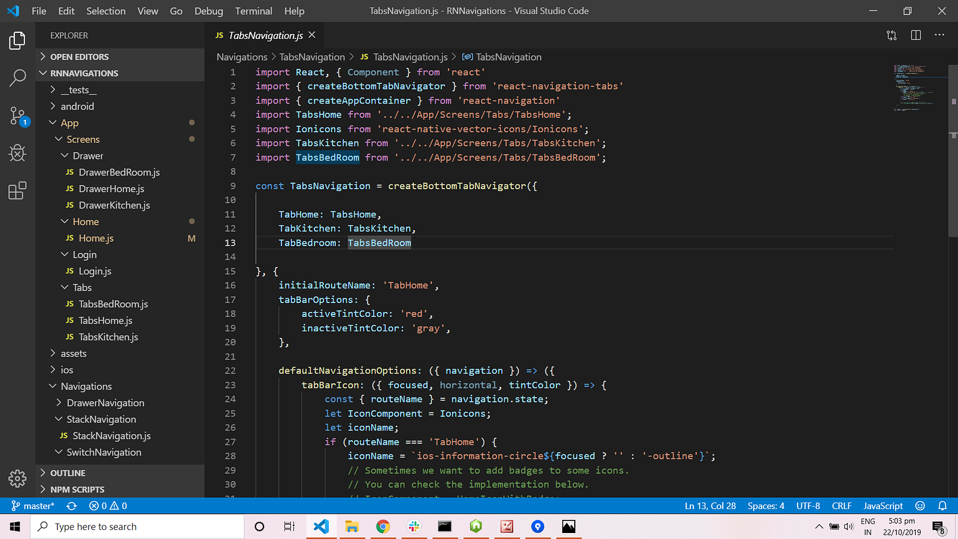
Task: Synchronize changes via status bar sync icon
Action: [x=72, y=506]
